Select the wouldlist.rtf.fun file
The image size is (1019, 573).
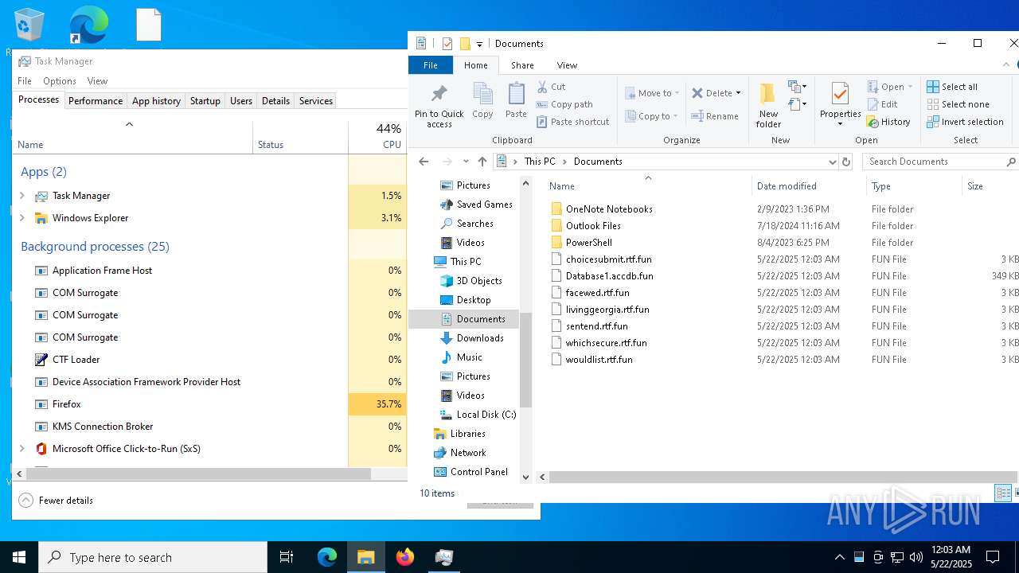pos(591,360)
